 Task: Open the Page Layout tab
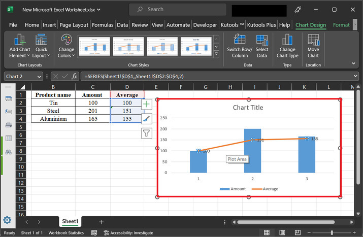[74, 25]
